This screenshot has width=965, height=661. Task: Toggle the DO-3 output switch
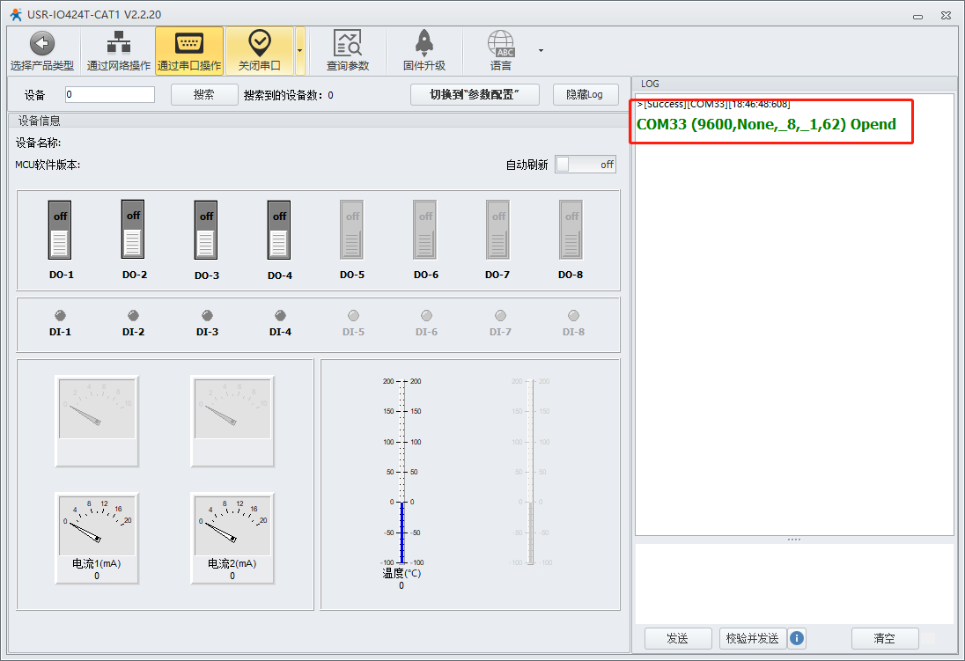tap(206, 230)
